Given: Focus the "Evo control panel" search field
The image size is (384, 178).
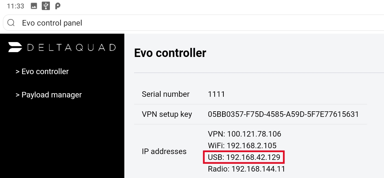Looking at the screenshot, I should (x=194, y=23).
